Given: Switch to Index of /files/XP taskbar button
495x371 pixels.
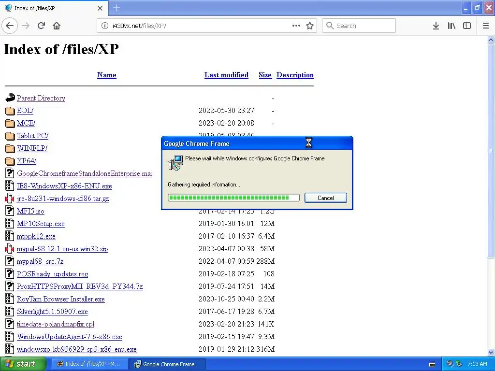Looking at the screenshot, I should 89,364.
